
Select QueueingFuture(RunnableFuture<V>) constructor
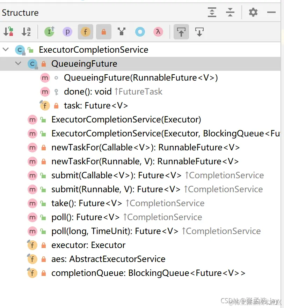(141, 77)
